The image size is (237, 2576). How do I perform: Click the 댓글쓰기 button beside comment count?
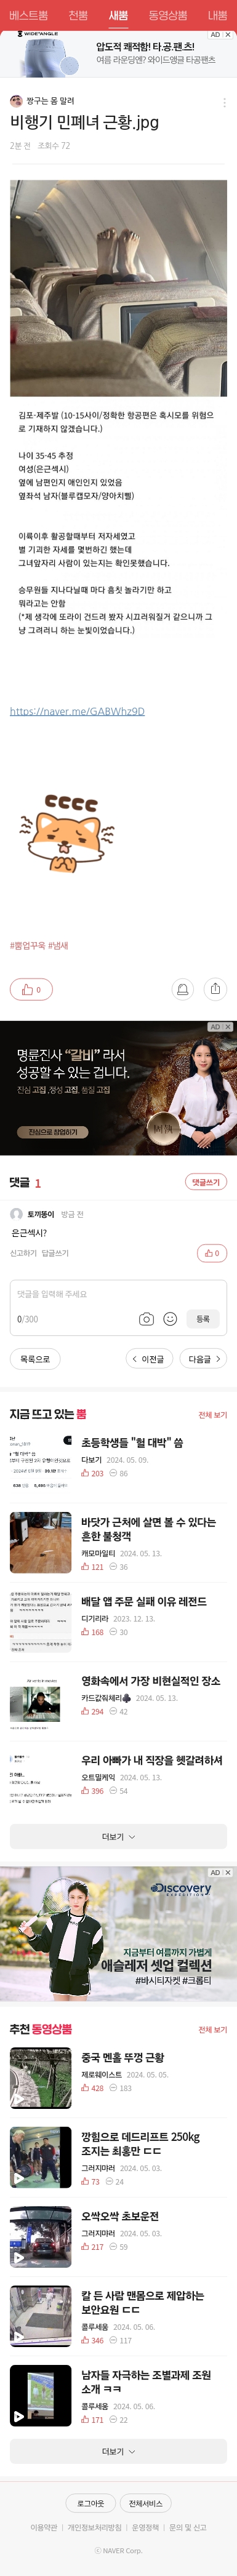pyautogui.click(x=206, y=1182)
